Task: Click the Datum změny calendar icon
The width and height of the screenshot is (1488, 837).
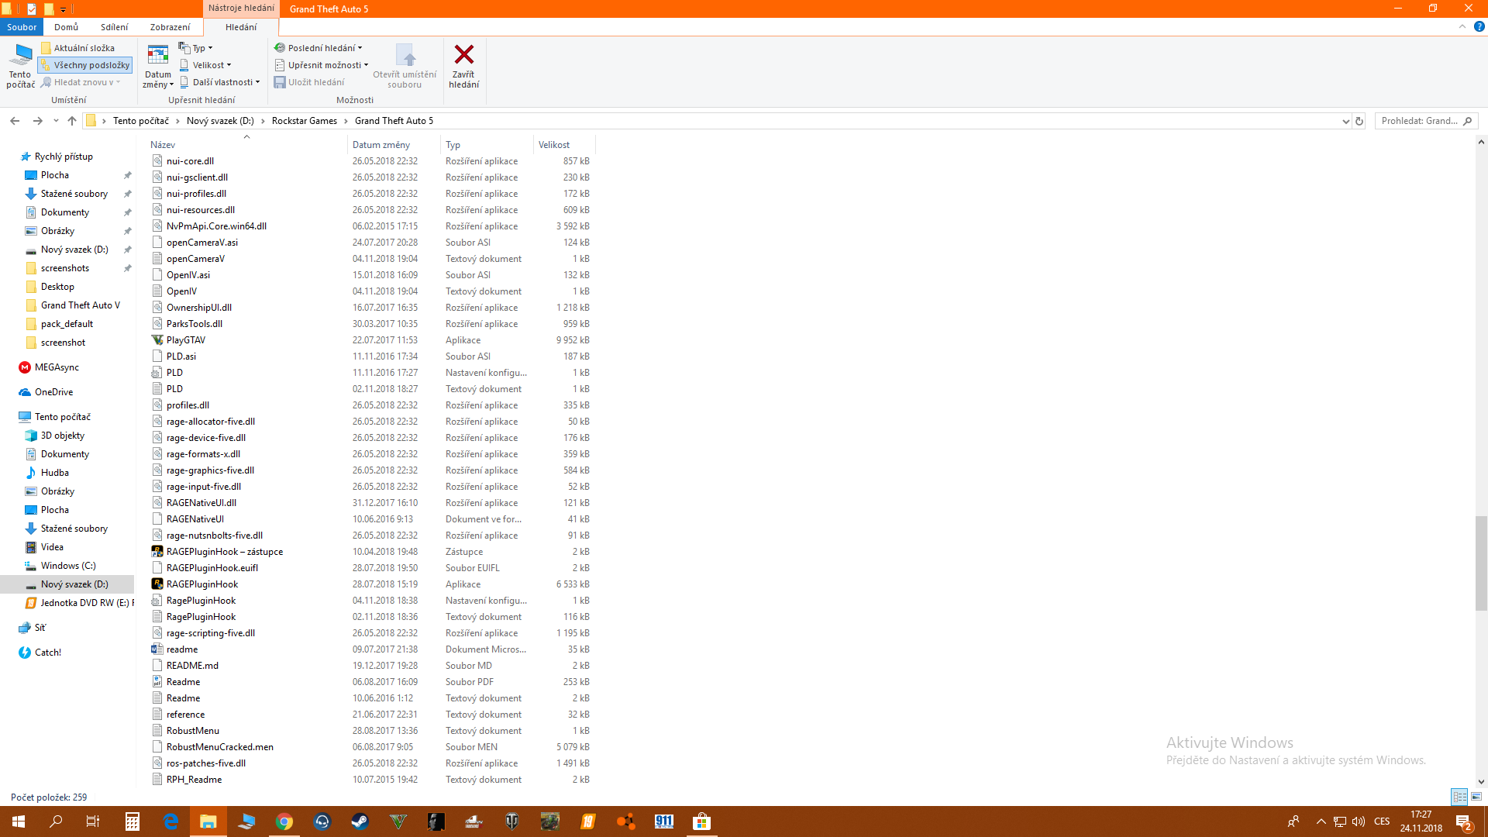Action: coord(158,55)
